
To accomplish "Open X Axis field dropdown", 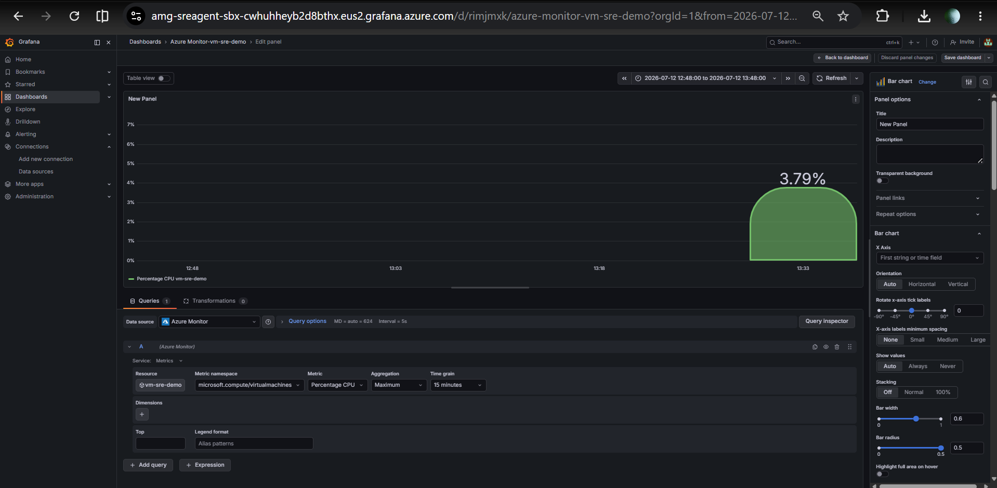I will (x=929, y=258).
